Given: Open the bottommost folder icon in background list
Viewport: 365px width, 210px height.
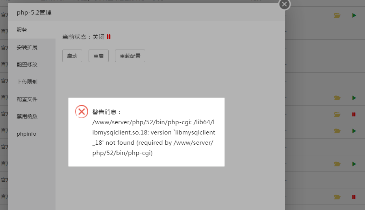Looking at the screenshot, I should (x=337, y=197).
